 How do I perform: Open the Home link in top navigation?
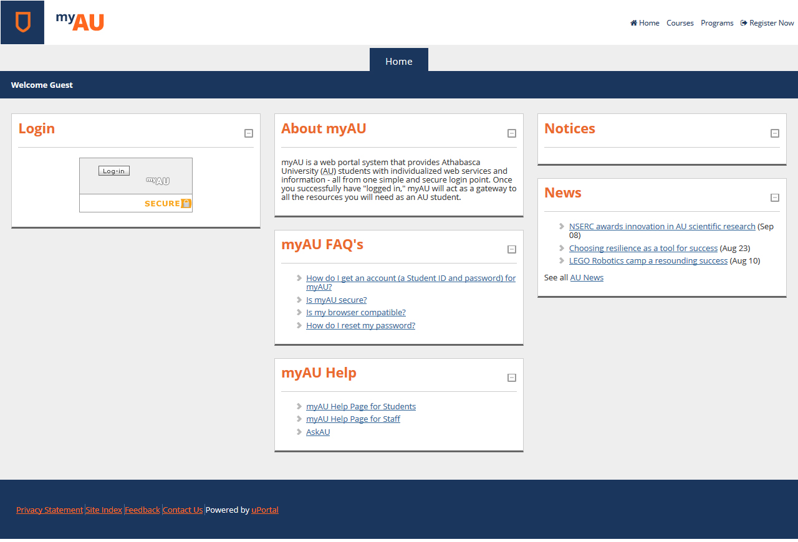[645, 23]
